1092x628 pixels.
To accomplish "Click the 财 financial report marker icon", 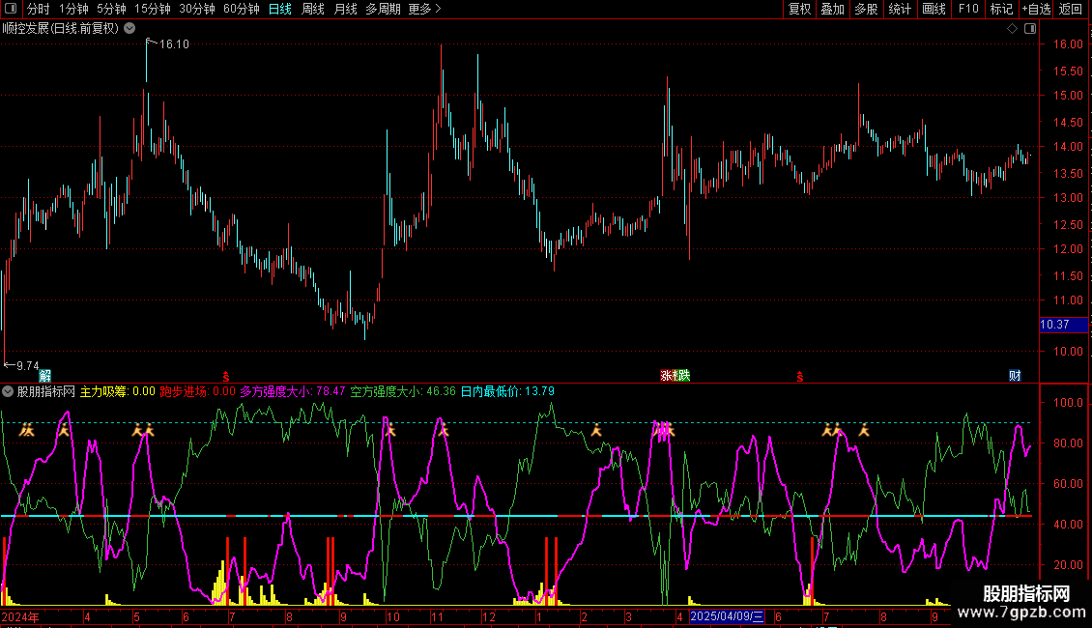I will click(1015, 376).
